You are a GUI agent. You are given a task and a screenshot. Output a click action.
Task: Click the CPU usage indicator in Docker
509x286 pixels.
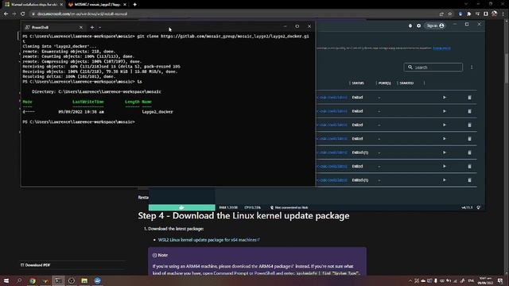[253, 207]
